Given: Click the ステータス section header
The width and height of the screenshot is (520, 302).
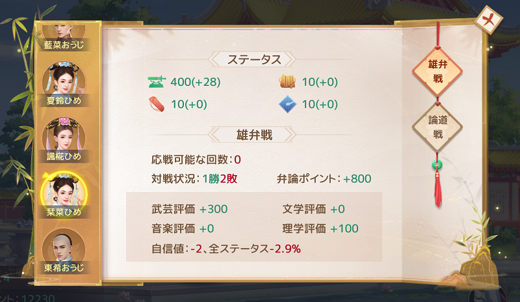Looking at the screenshot, I should (253, 60).
